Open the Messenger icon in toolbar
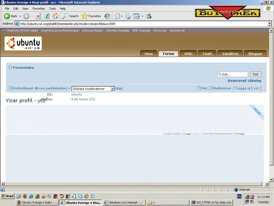The width and height of the screenshot is (274, 206). tap(149, 16)
